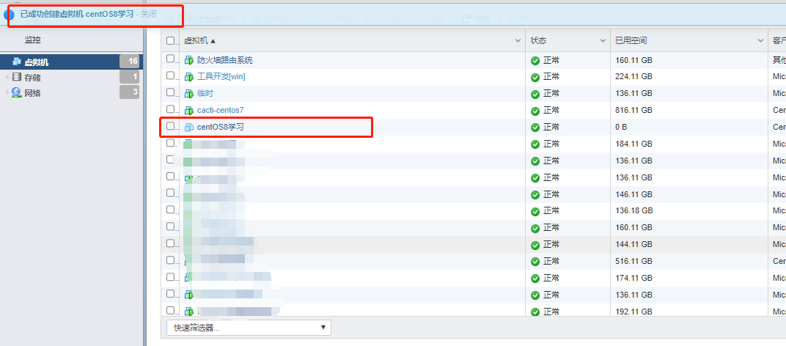Click the 1 count badge beside 存储

point(129,77)
